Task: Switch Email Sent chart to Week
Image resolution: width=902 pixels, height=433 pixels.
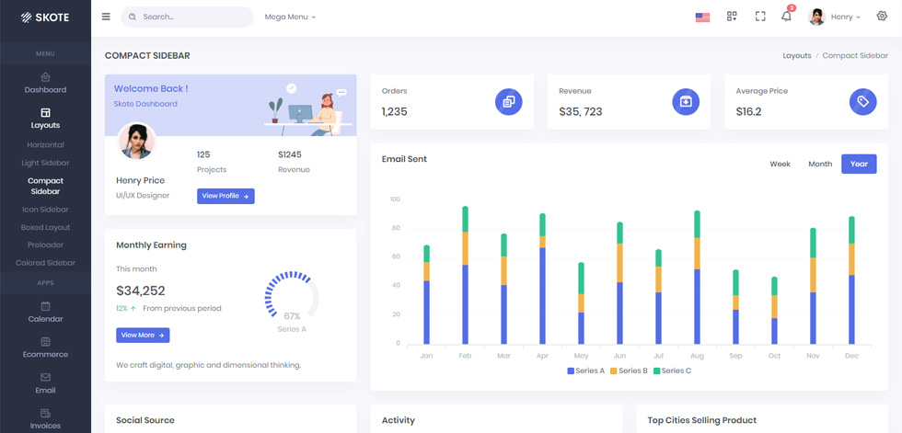Action: pyautogui.click(x=781, y=165)
